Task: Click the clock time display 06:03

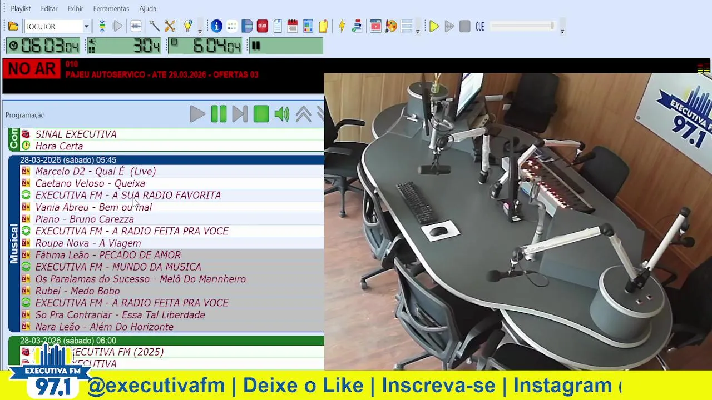Action: [x=44, y=46]
